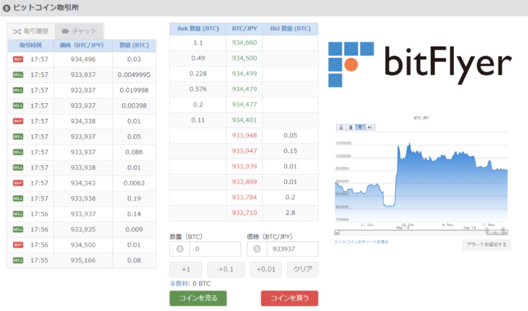
Task: Click the 2.8 bid quantity cell
Action: point(290,213)
